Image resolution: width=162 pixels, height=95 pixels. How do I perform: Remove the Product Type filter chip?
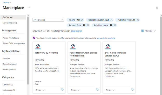pos(88,25)
